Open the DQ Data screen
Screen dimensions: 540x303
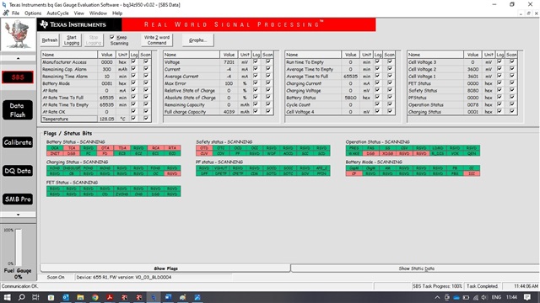click(x=18, y=171)
